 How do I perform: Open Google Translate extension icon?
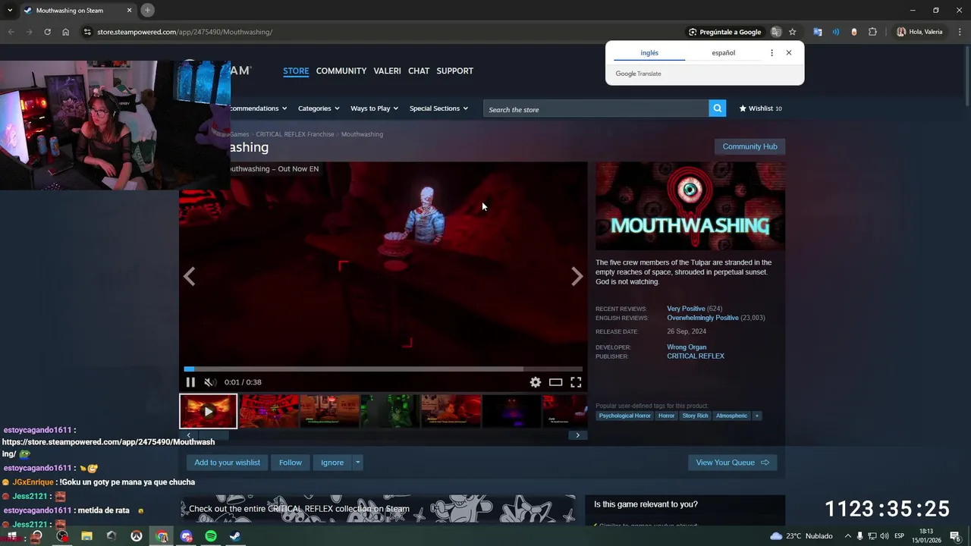pyautogui.click(x=817, y=32)
